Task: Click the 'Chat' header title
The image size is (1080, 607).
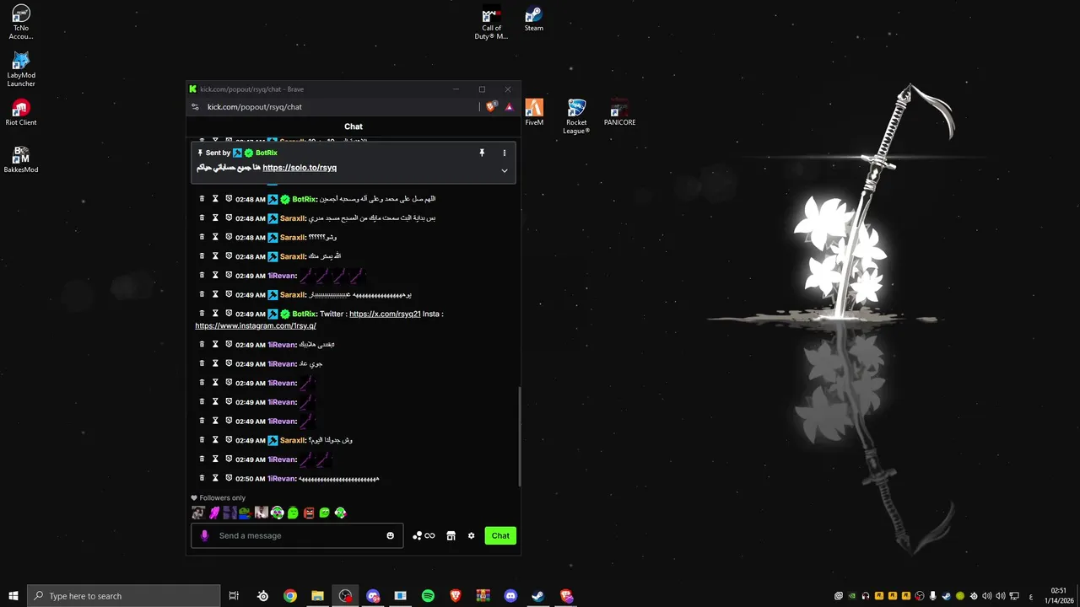Action: click(x=354, y=126)
